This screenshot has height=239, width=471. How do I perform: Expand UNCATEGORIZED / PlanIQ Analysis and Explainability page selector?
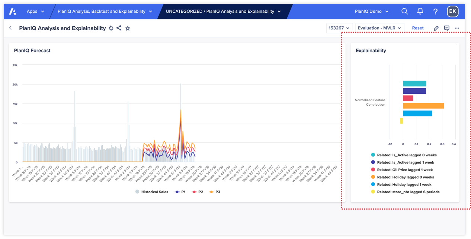click(x=223, y=12)
